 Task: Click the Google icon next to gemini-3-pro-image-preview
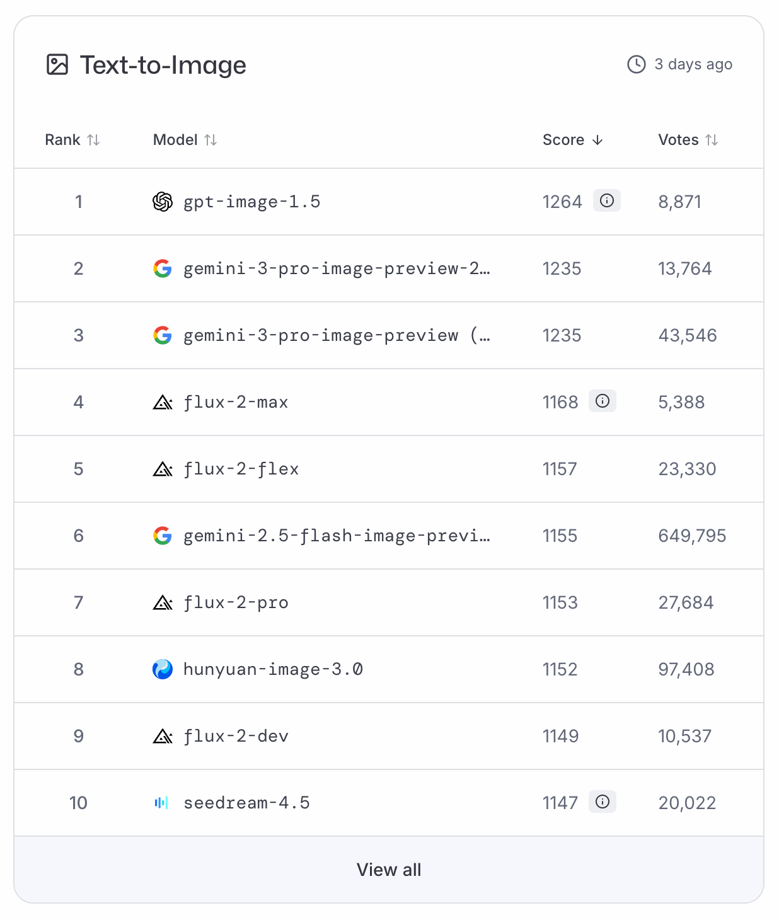click(x=162, y=335)
